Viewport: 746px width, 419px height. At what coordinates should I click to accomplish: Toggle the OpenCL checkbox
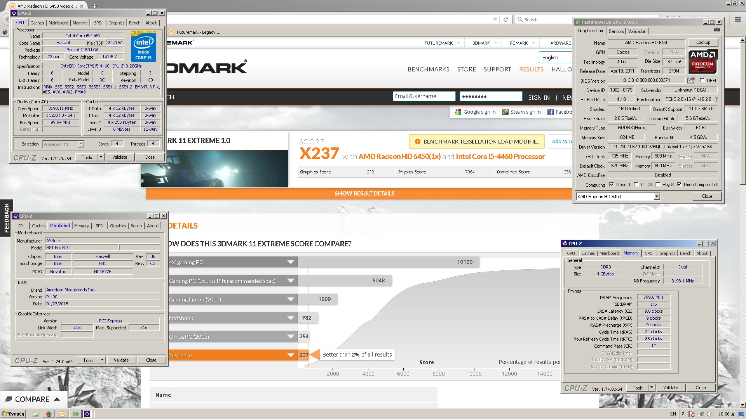point(612,185)
